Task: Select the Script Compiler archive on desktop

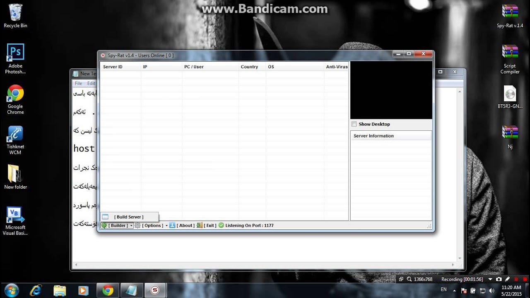Action: pos(510,59)
